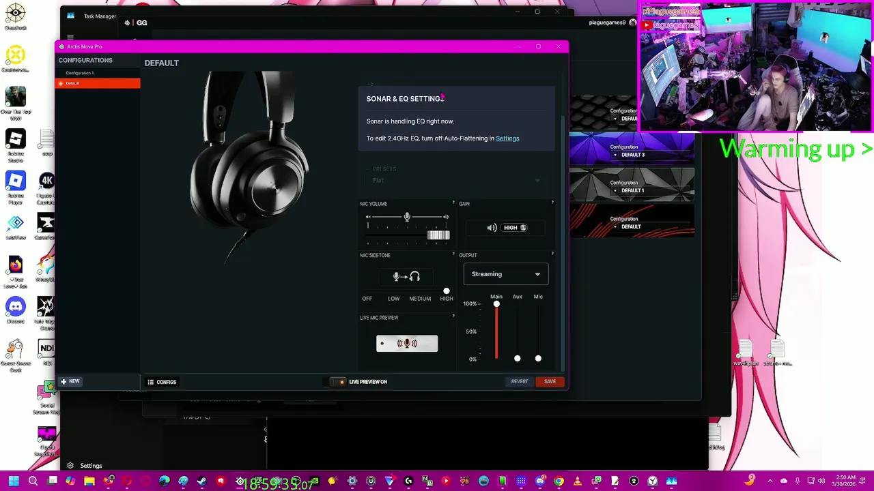Toggle the Live Mic Preview button

[x=407, y=344]
